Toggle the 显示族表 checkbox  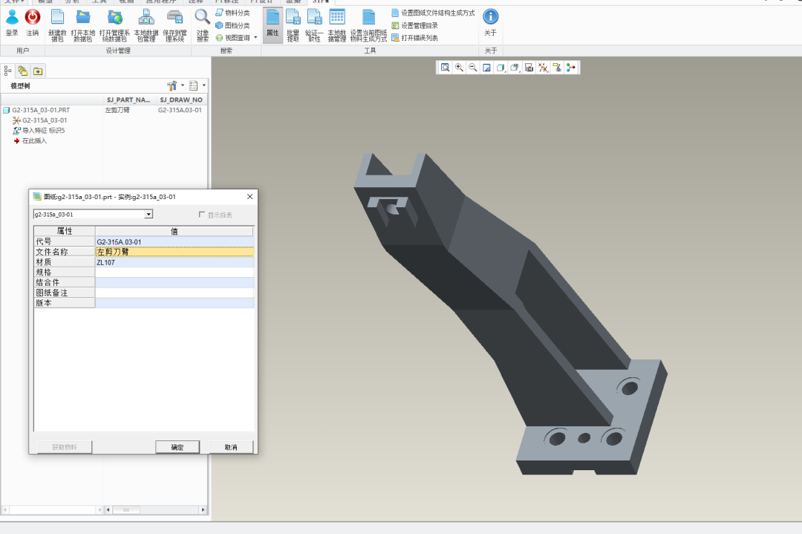click(x=202, y=215)
